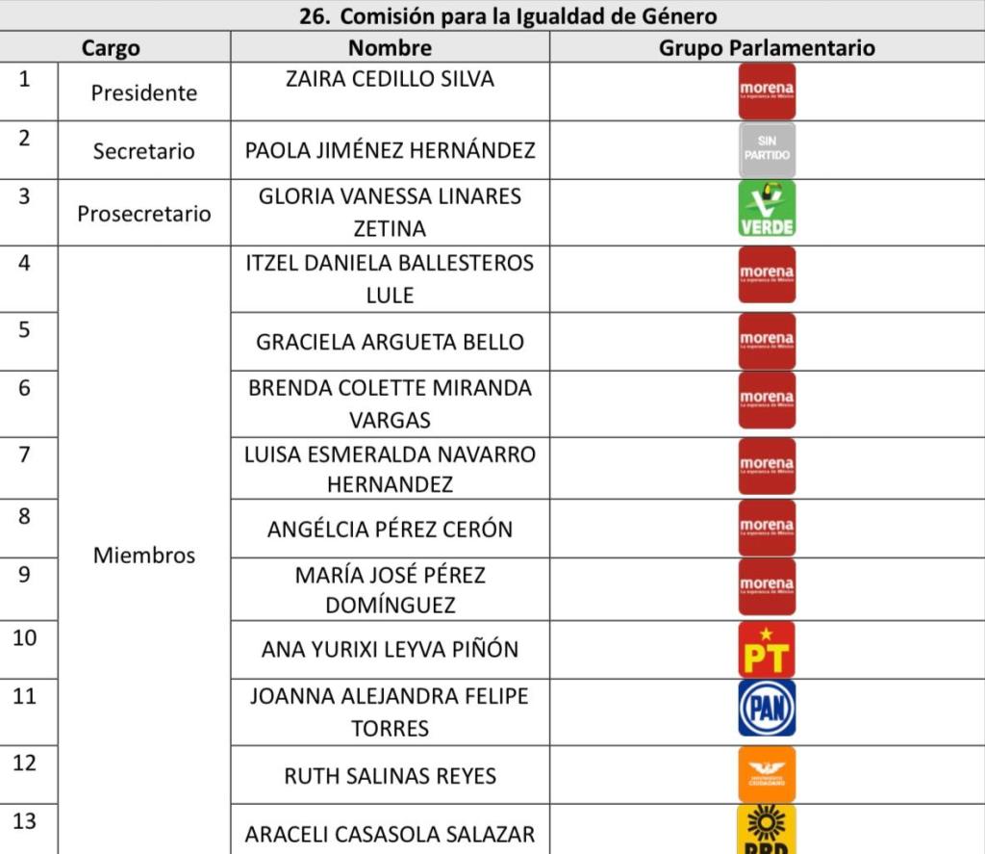Click the name Ana Yurixi Leyva Piñón
This screenshot has width=985, height=854.
click(x=390, y=650)
